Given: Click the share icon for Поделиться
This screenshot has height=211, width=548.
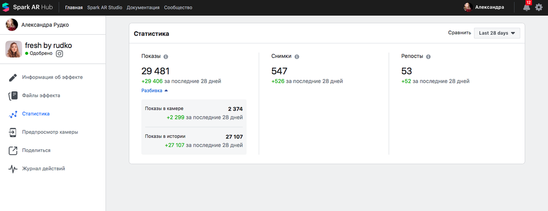Looking at the screenshot, I should coord(13,151).
